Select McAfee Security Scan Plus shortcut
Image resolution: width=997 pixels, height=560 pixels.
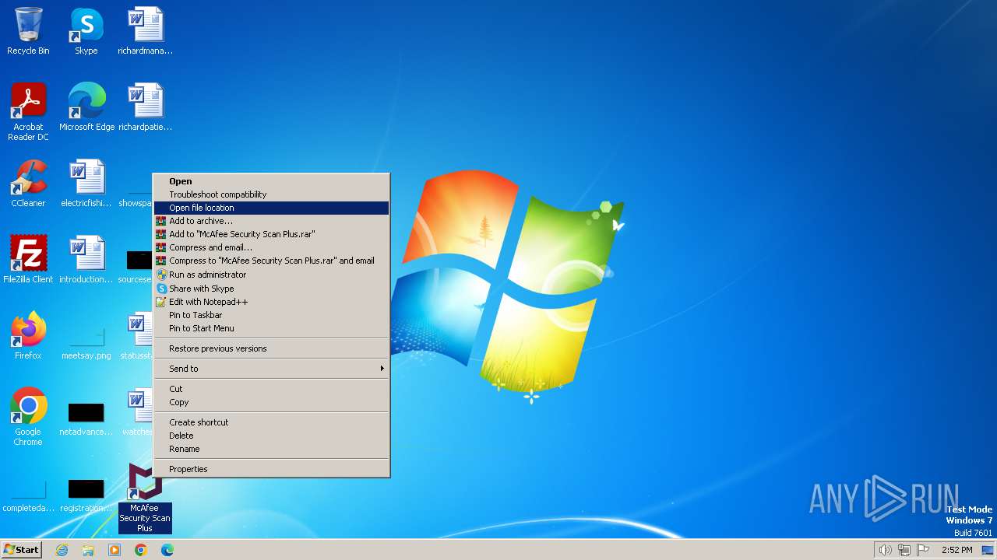145,498
